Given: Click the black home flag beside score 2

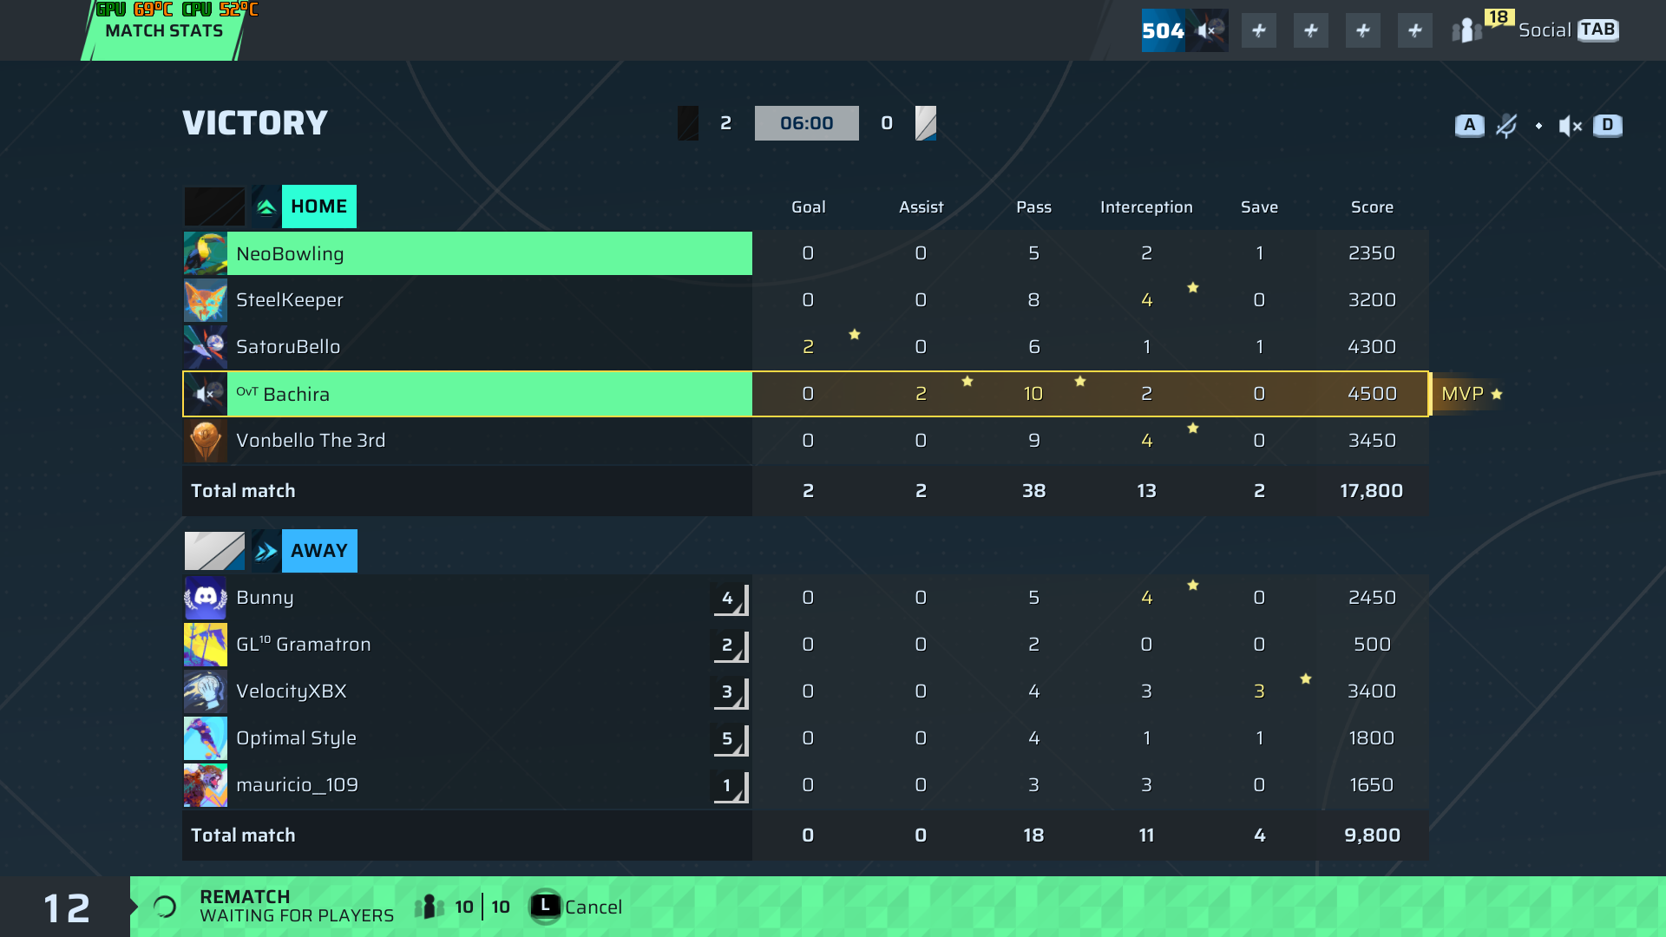Looking at the screenshot, I should [688, 123].
